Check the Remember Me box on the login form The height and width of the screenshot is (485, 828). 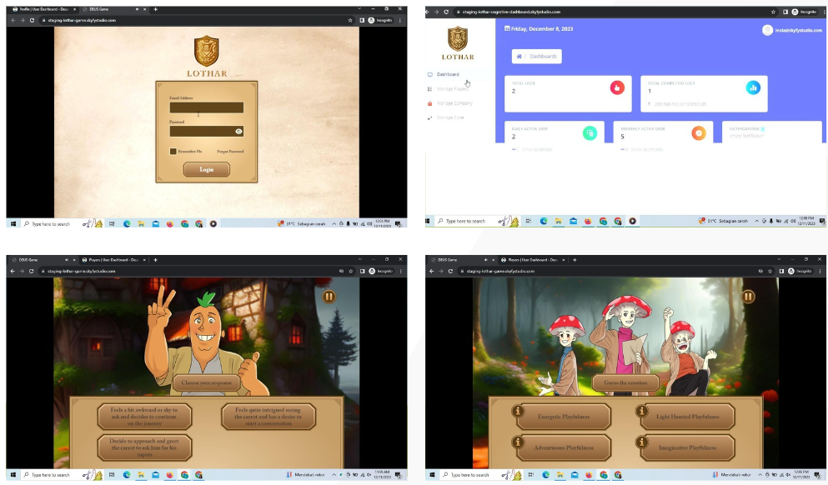(x=173, y=152)
